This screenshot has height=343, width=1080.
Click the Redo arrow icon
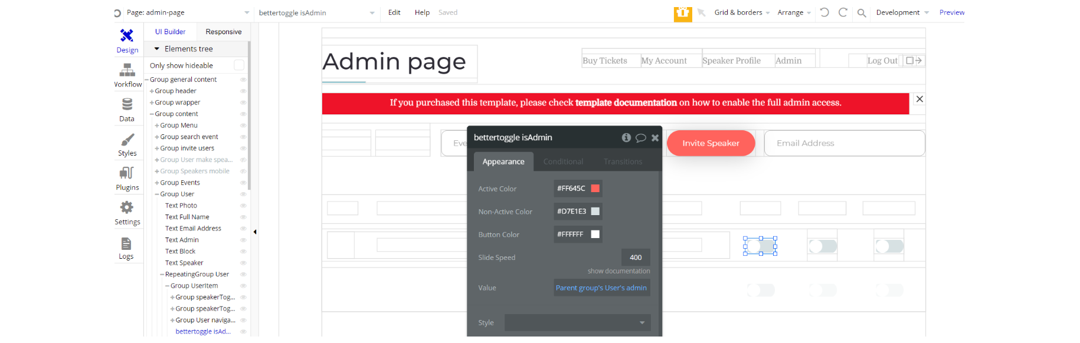[843, 12]
